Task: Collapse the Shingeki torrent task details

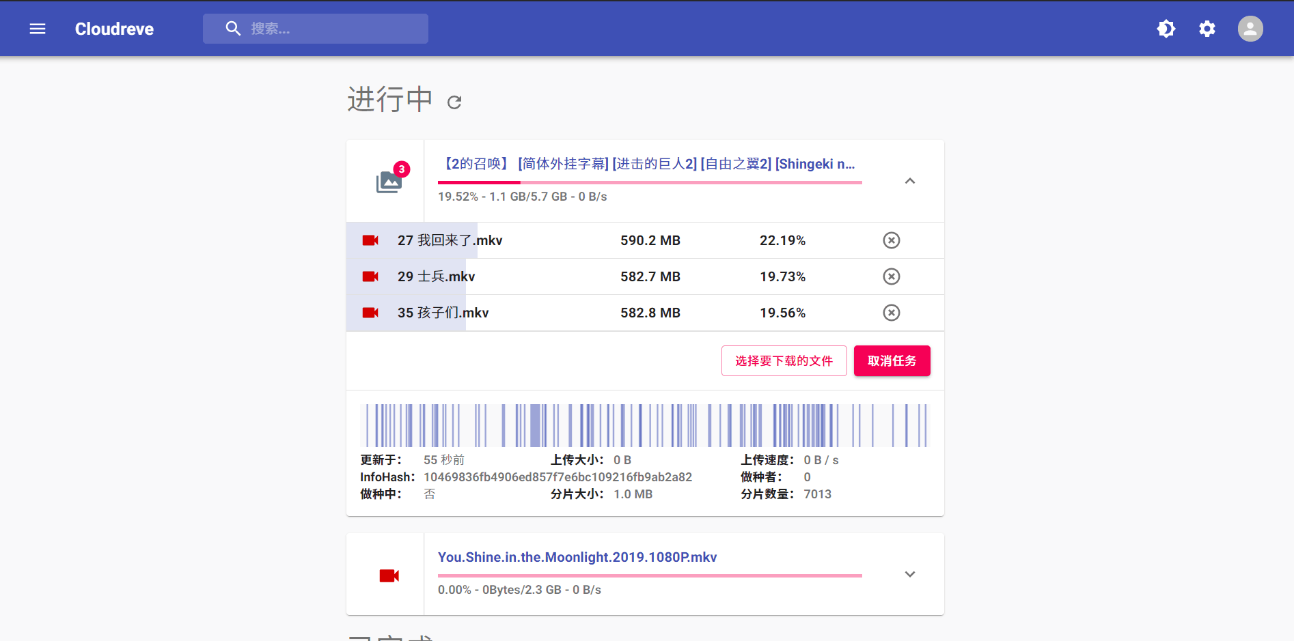Action: [909, 181]
